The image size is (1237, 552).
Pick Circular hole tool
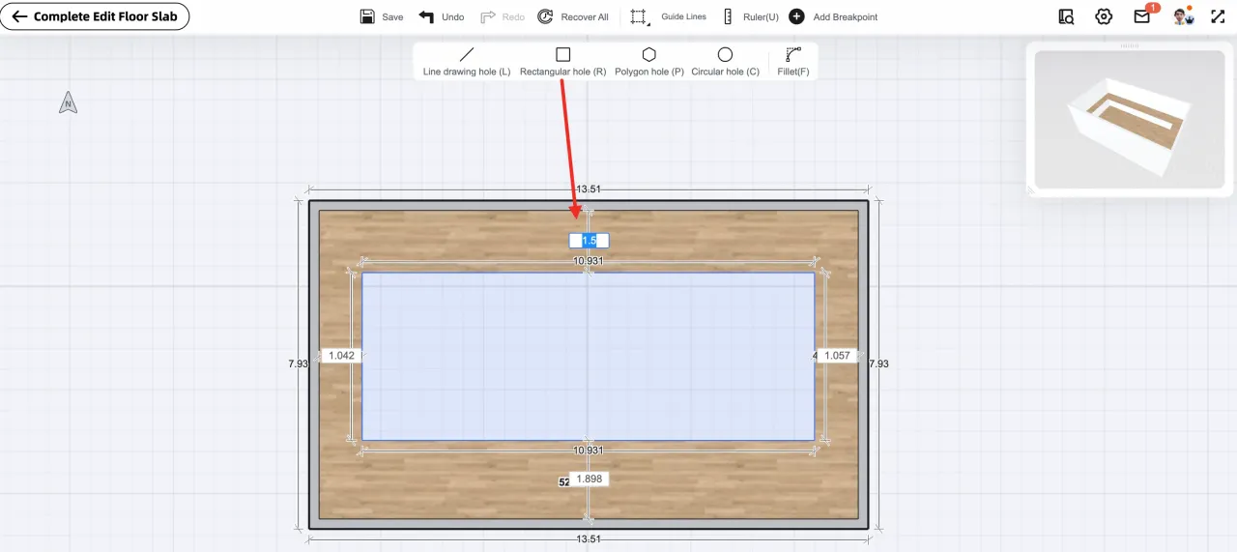pos(725,62)
